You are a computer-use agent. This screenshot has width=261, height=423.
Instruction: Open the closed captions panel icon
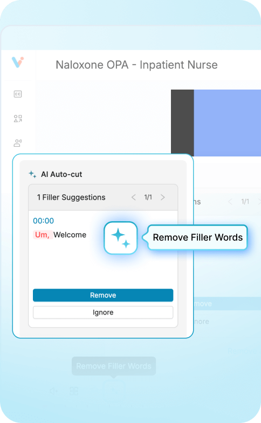click(18, 94)
